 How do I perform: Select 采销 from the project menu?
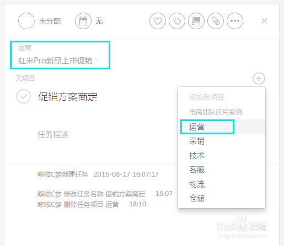click(x=222, y=141)
